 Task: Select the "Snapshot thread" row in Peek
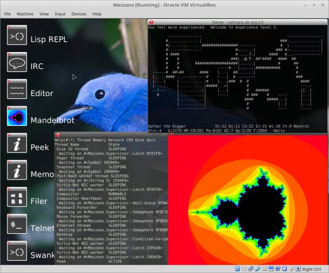pos(91,167)
